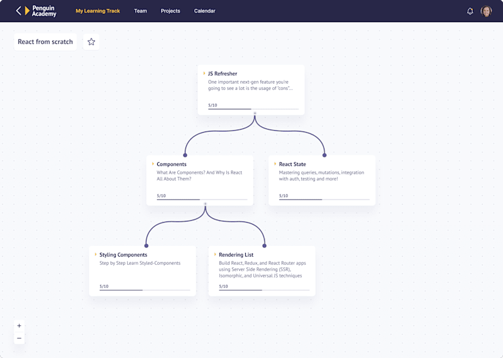
Task: Select connector dot above Components card
Action: click(185, 155)
